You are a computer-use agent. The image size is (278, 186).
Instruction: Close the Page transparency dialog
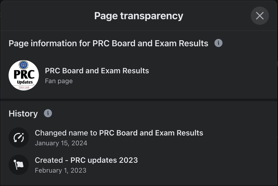click(260, 16)
